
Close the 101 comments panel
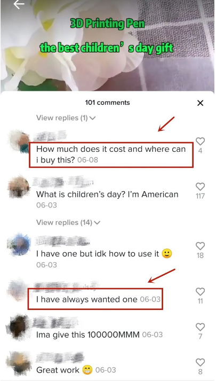tap(200, 103)
